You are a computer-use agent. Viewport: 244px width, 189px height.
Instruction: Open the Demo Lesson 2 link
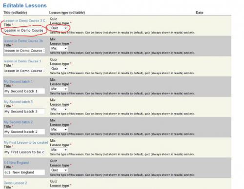15,183
